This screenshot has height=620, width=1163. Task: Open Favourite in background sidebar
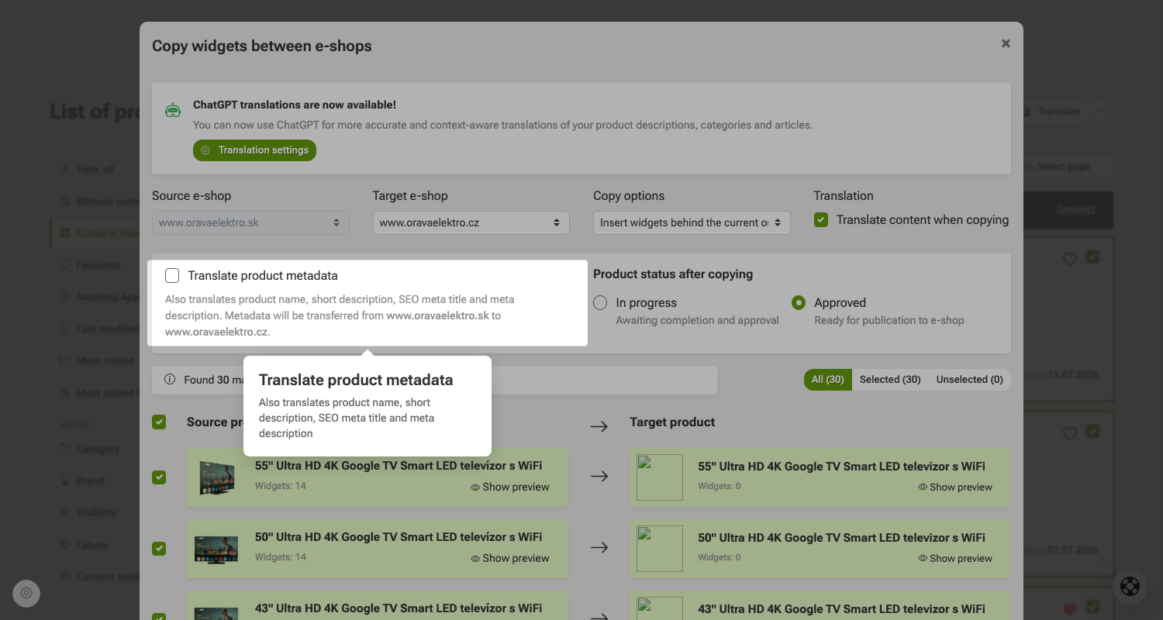pos(90,265)
